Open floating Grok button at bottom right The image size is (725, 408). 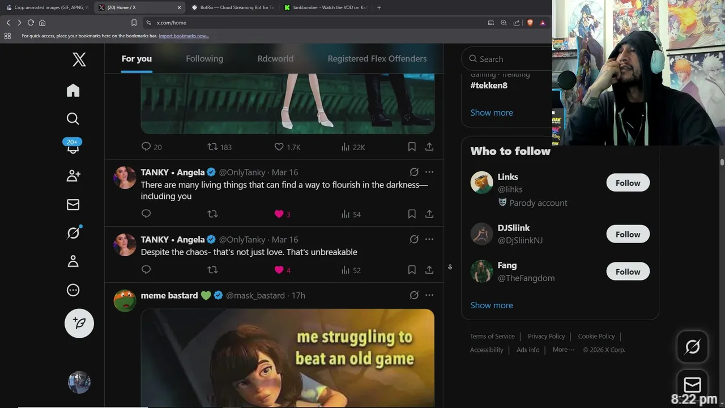tap(692, 346)
